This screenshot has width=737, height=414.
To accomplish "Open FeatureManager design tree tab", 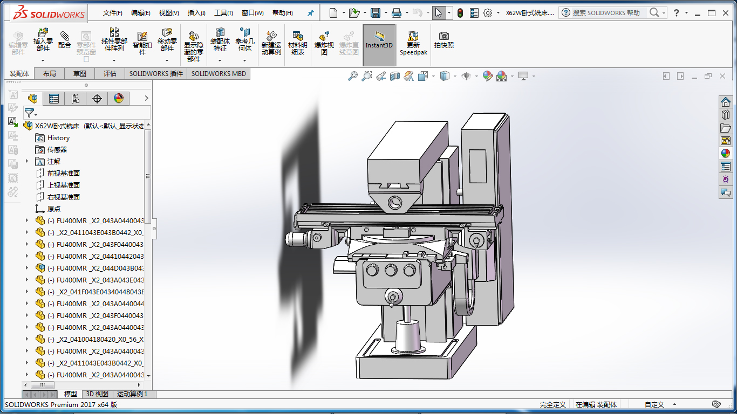I will pyautogui.click(x=33, y=98).
